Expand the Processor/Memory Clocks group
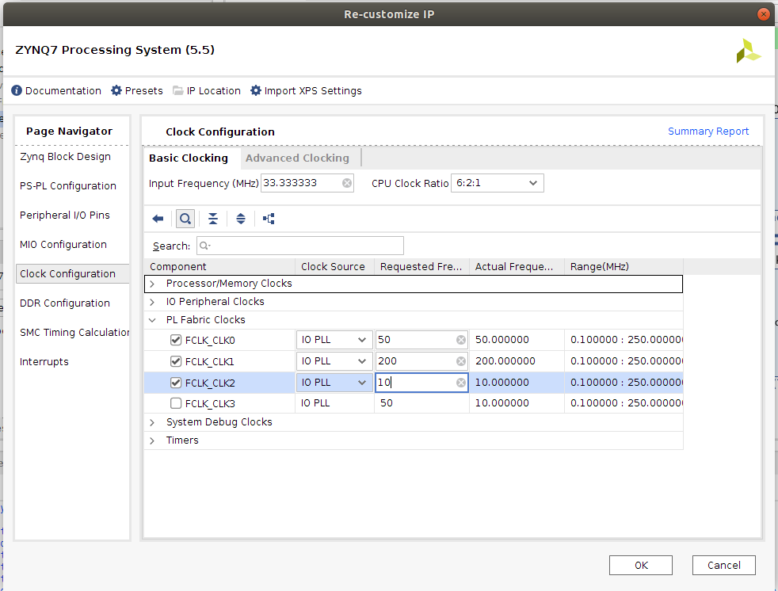This screenshot has width=778, height=591. point(152,284)
